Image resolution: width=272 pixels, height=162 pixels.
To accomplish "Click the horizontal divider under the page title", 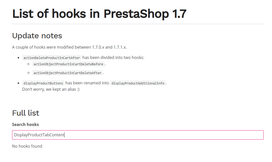I will (138, 24).
